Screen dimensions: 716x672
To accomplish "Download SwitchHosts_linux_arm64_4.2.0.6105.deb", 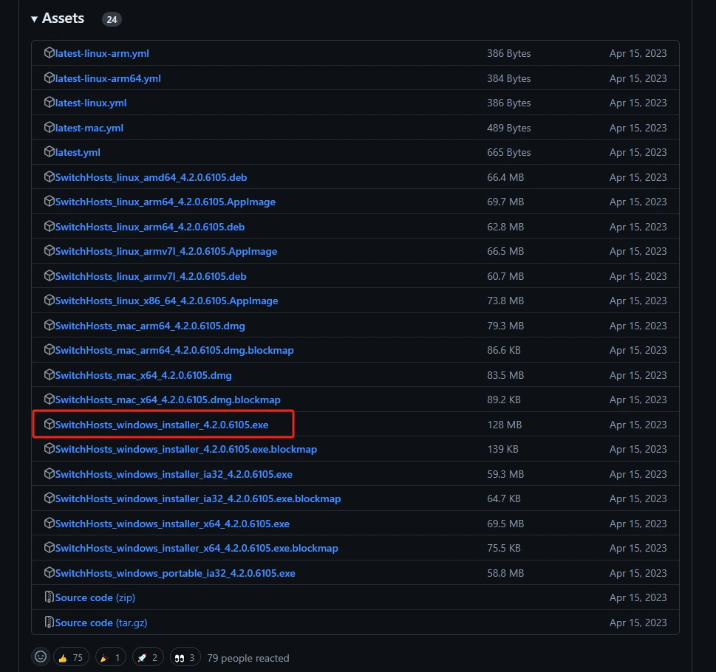I will [x=150, y=227].
